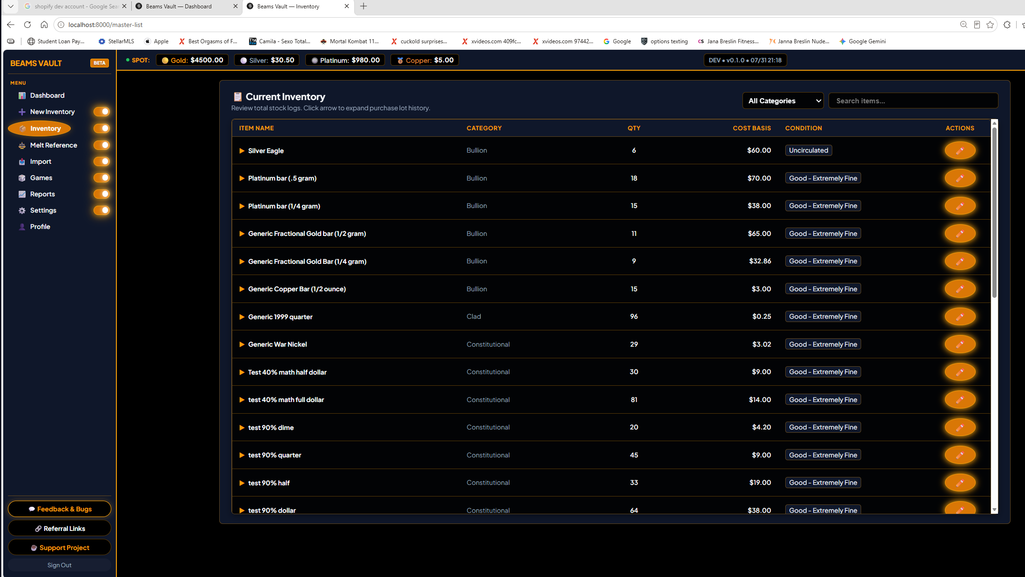
Task: Bookmark this page with star icon
Action: tap(990, 25)
